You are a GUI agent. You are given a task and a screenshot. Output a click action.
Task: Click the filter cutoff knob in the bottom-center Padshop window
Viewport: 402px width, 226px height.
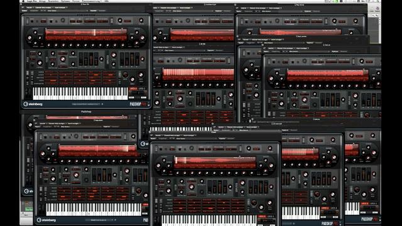[x=192, y=186]
